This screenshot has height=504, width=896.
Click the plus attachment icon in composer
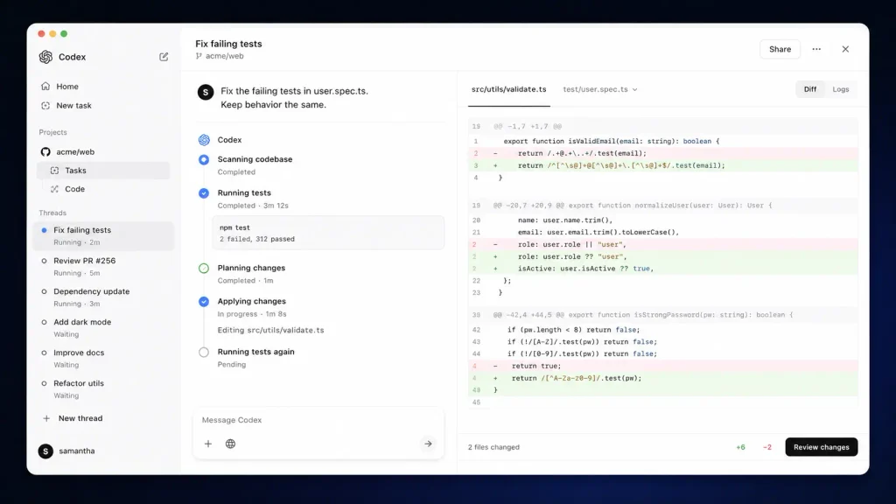click(x=208, y=444)
